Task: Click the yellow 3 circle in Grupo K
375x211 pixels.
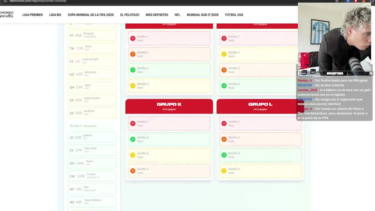Action: (133, 155)
